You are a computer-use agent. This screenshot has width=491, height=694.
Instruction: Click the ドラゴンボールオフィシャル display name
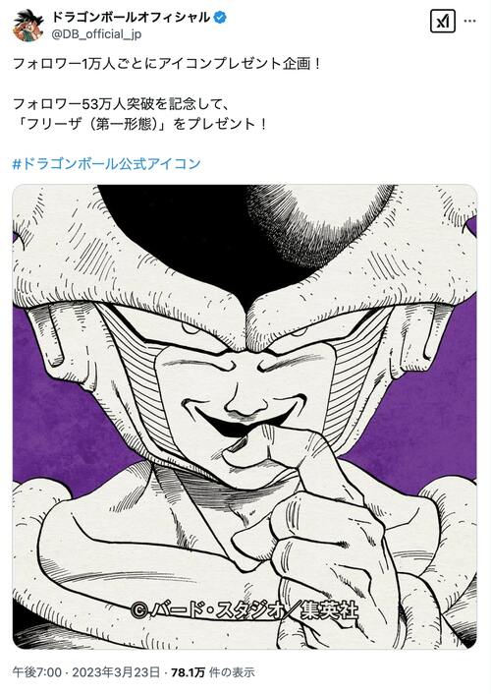(131, 18)
